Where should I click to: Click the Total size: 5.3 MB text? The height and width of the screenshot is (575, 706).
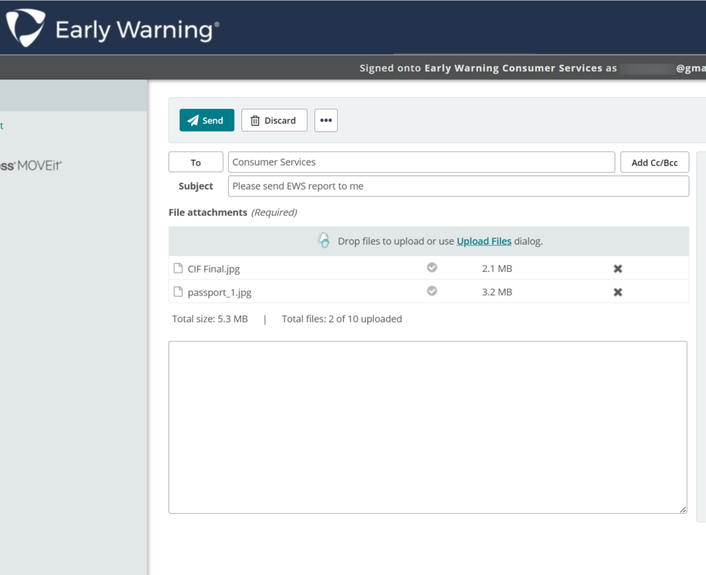[210, 319]
